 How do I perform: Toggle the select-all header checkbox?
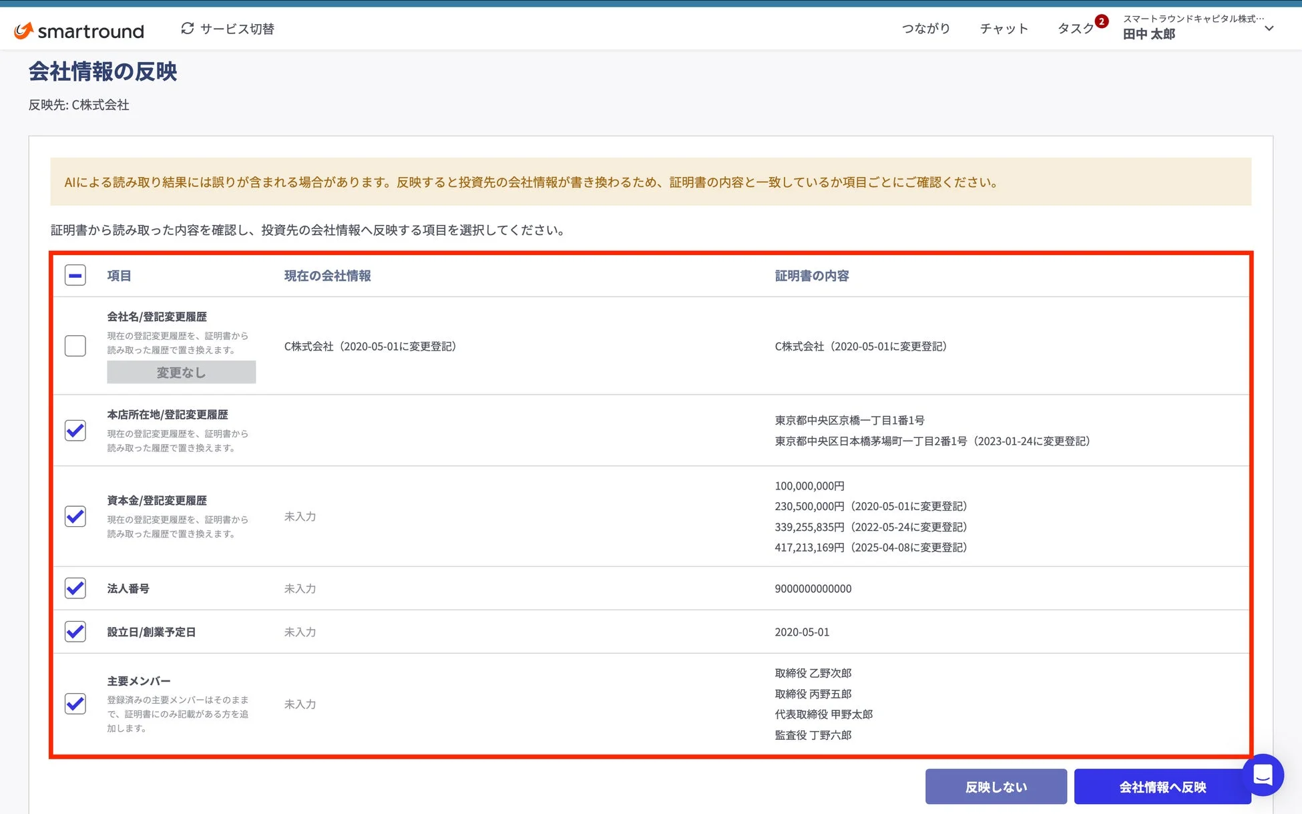tap(75, 275)
